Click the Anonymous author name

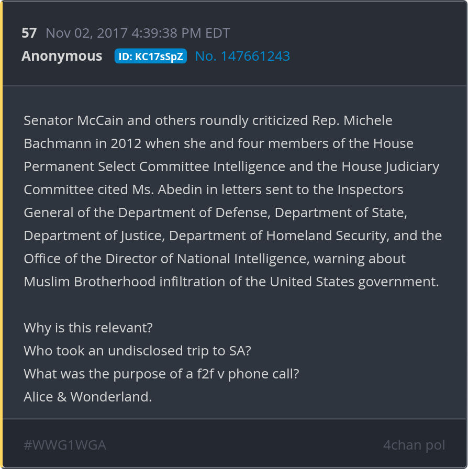pos(62,56)
